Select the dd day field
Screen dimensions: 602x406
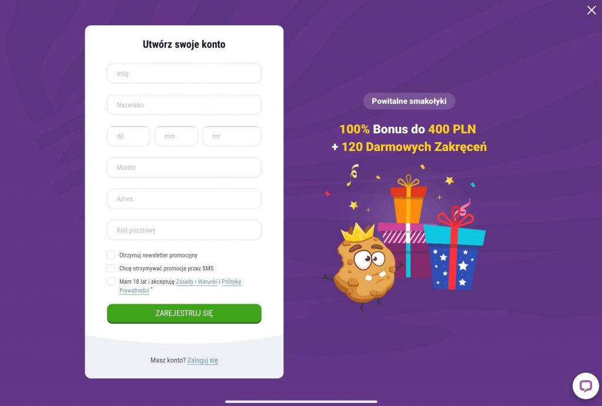click(x=129, y=136)
